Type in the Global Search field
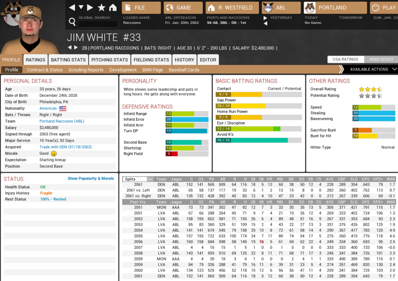The width and height of the screenshot is (398, 281). coord(98,24)
